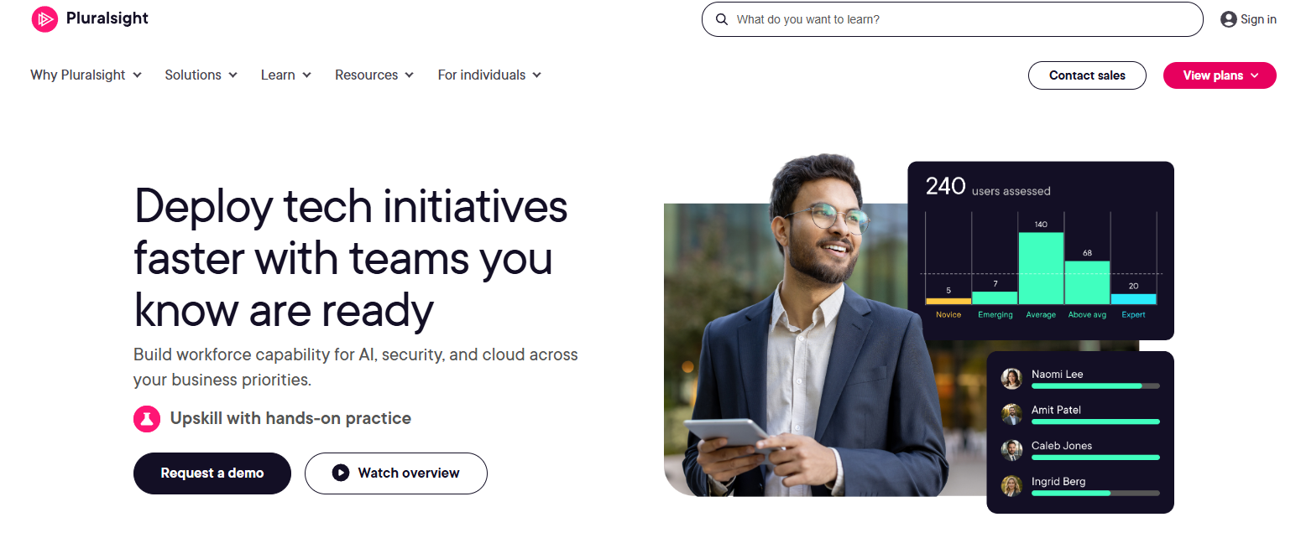Expand the Why Pluralsight chevron
The width and height of the screenshot is (1301, 538).
137,75
